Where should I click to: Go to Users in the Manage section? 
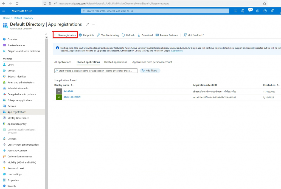pos(11,65)
